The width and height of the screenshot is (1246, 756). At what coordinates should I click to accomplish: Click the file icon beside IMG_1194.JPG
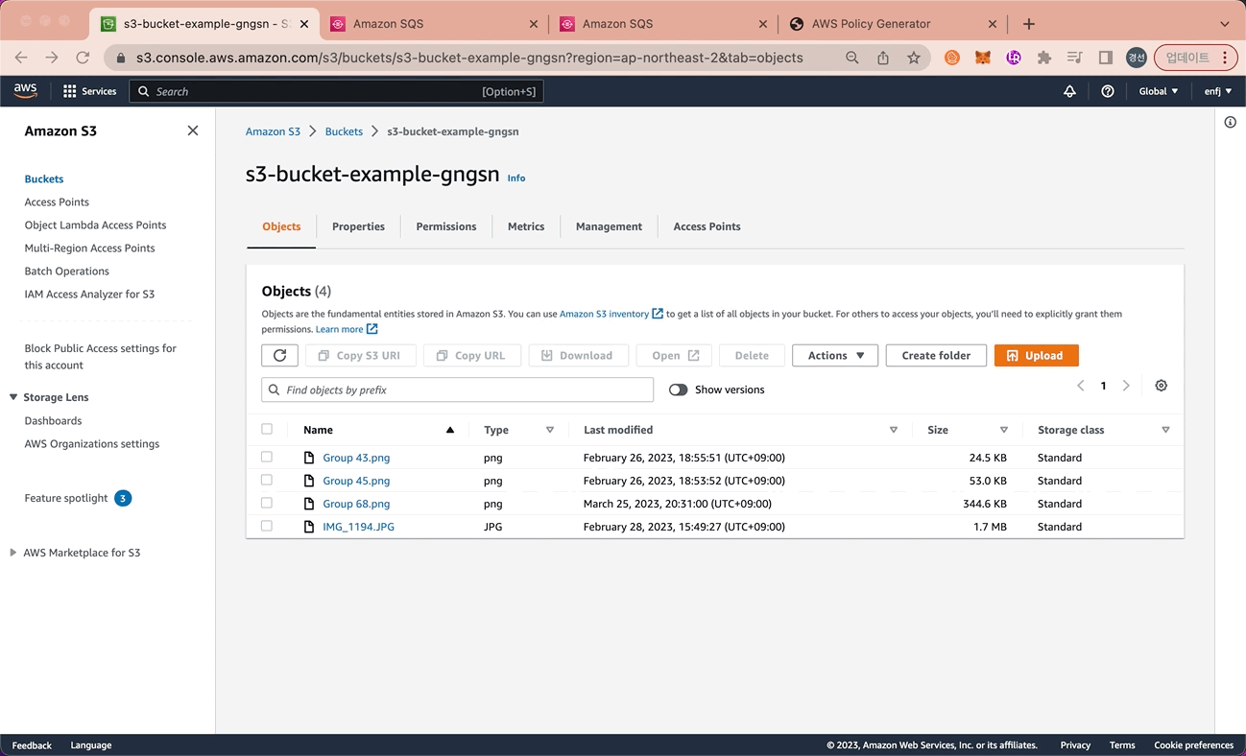tap(309, 527)
